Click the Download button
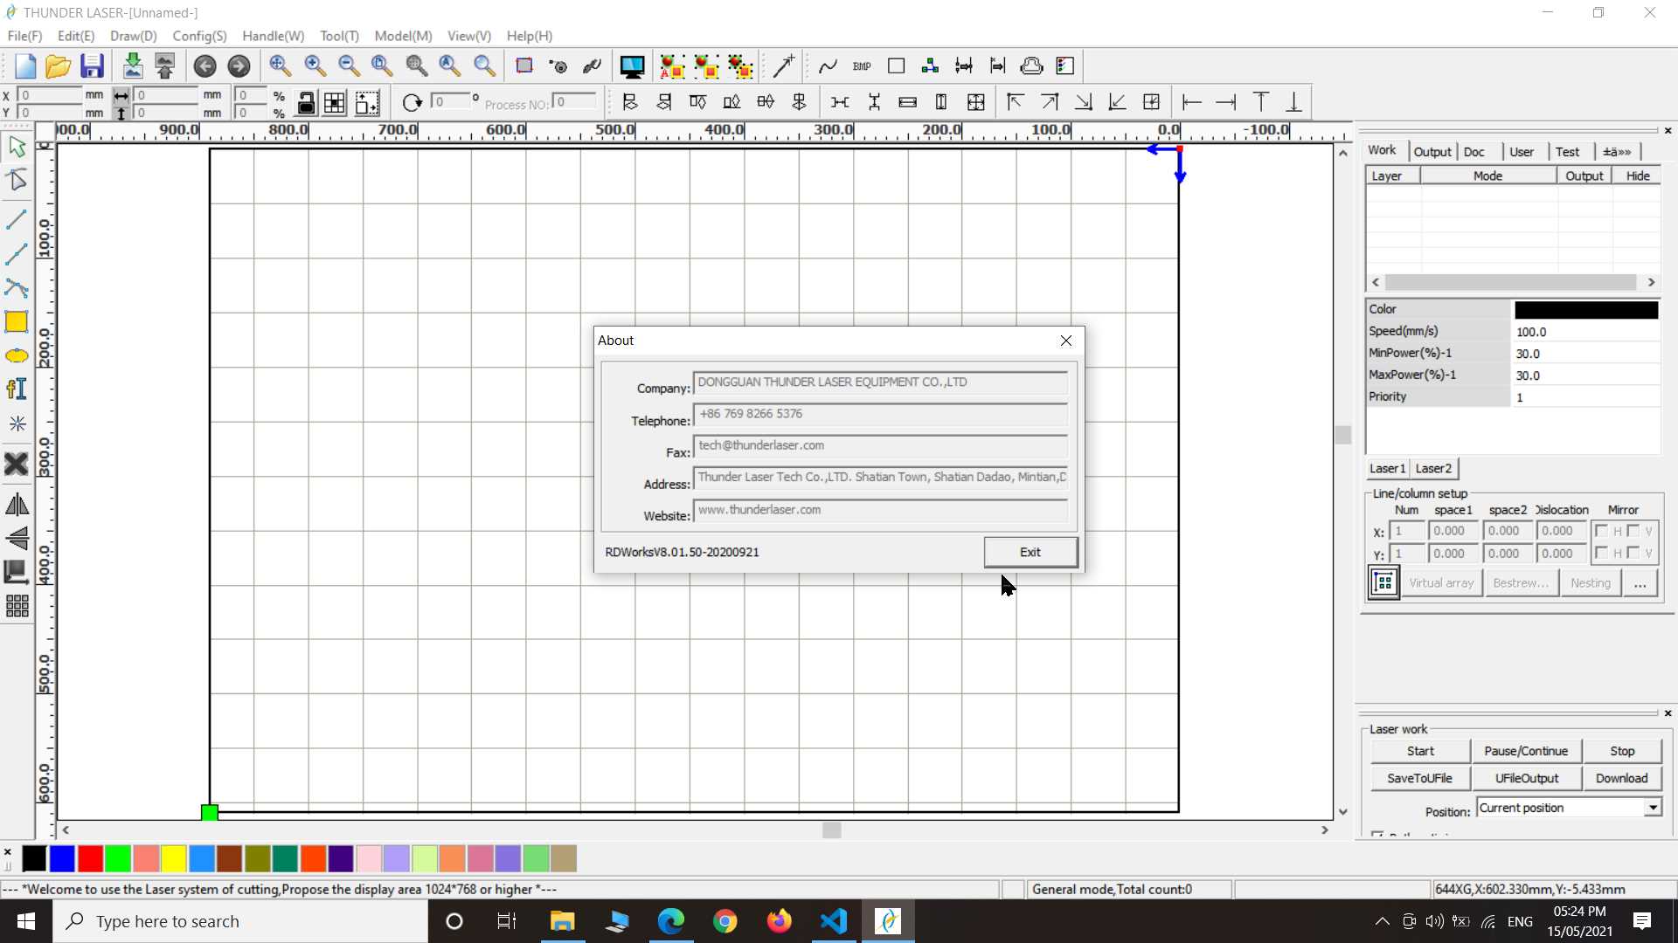Image resolution: width=1678 pixels, height=943 pixels. (x=1622, y=778)
